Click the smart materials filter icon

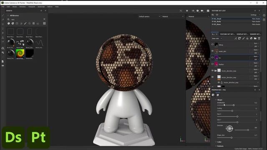click(13, 23)
